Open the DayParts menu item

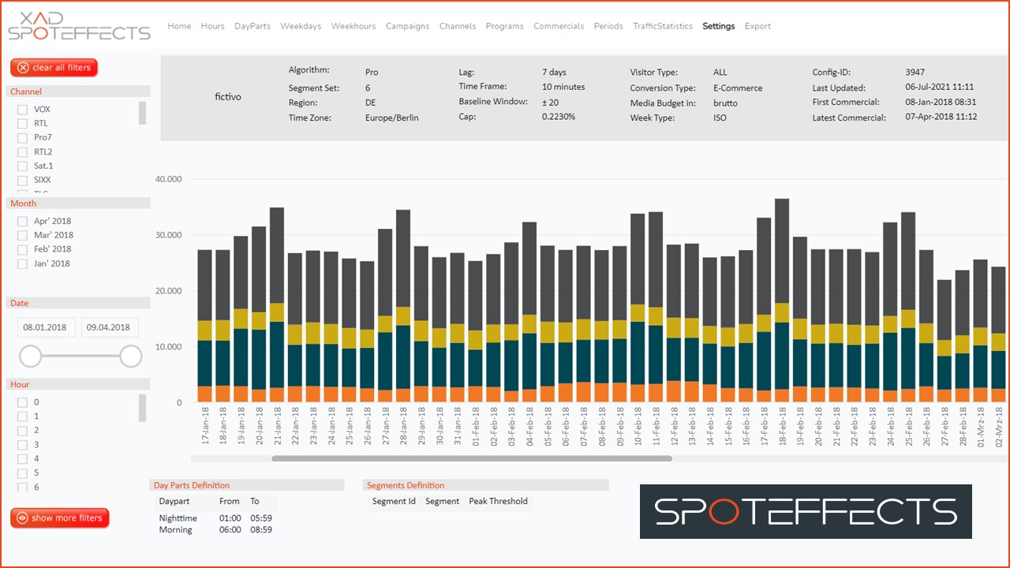252,26
